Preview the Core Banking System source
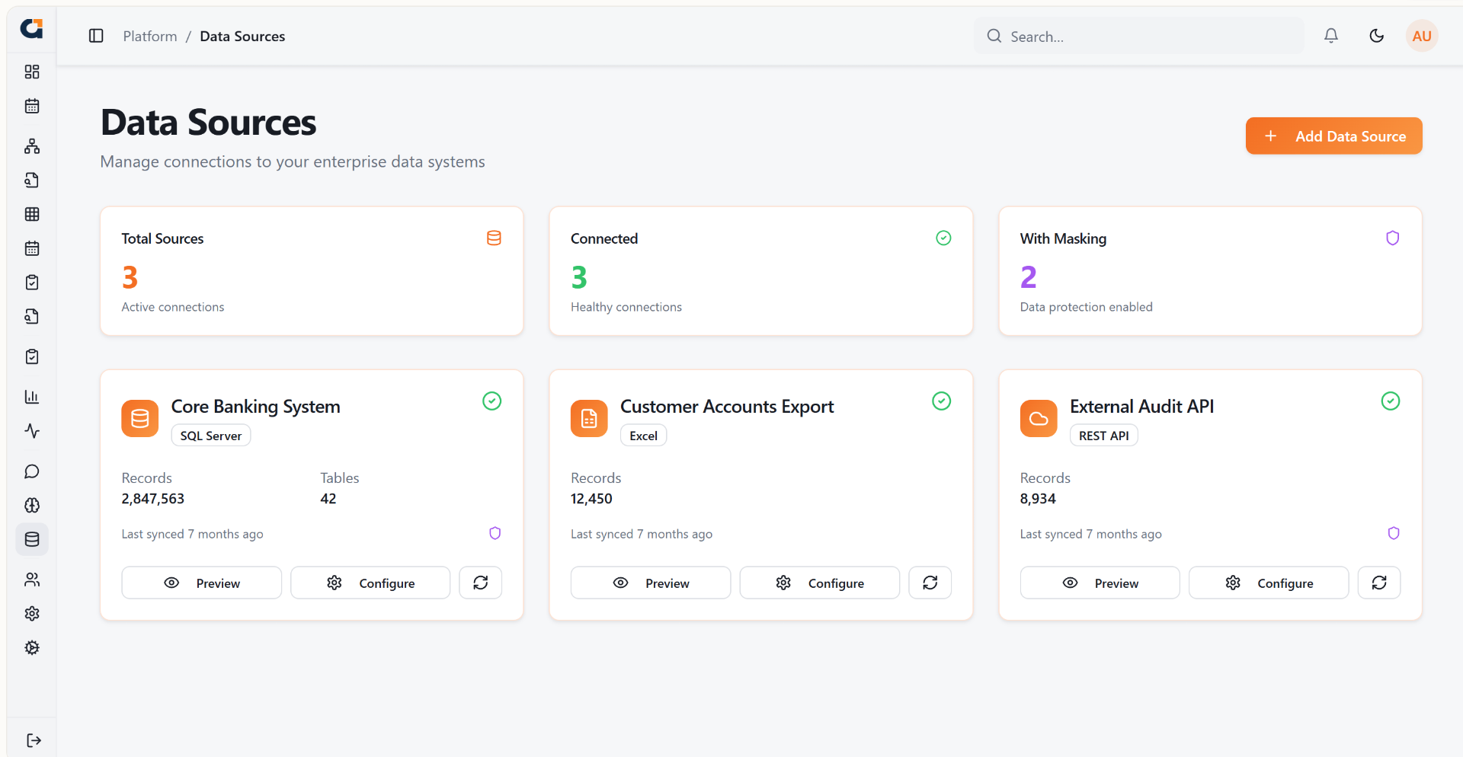This screenshot has height=757, width=1463. click(x=202, y=583)
